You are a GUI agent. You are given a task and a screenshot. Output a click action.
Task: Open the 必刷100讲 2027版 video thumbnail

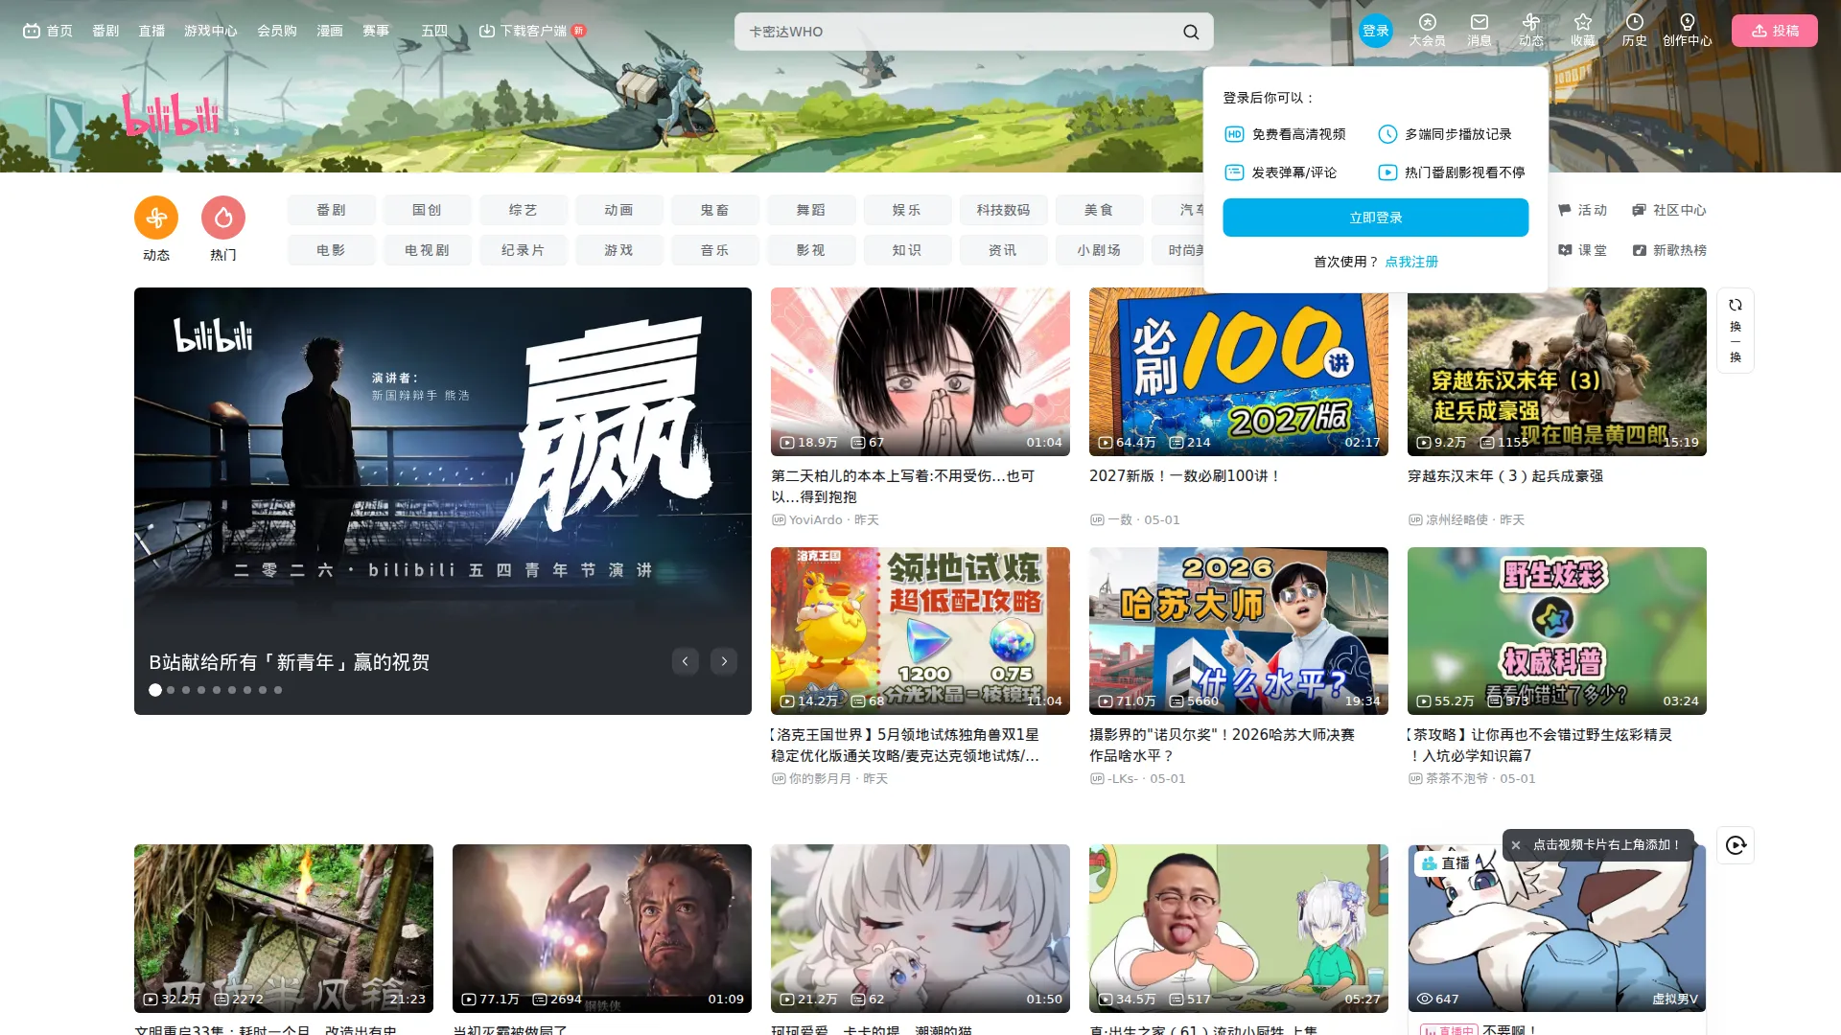(x=1238, y=372)
